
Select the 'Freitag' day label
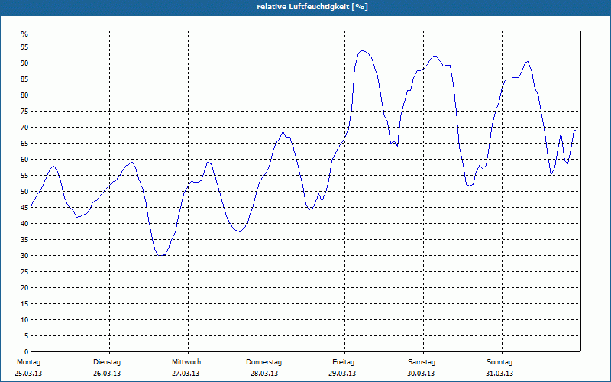coord(343,362)
